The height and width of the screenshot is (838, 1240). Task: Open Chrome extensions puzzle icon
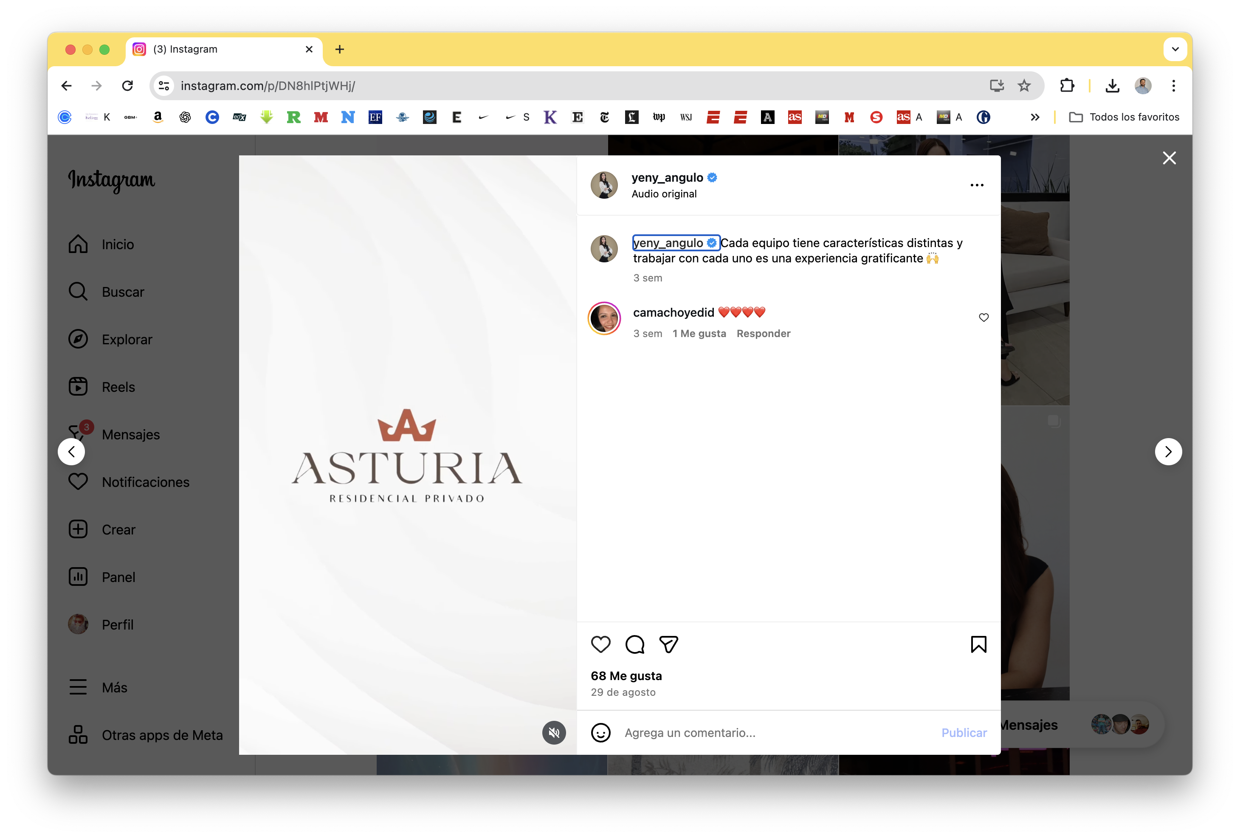point(1067,85)
